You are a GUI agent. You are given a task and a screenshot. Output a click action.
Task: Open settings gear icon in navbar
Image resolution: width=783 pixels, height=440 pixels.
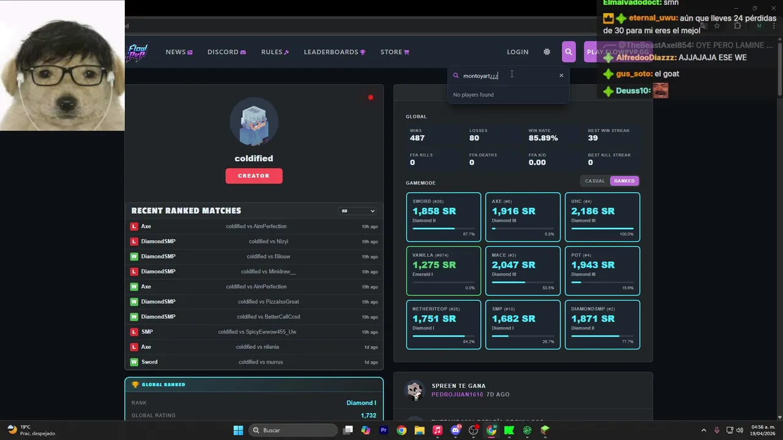click(547, 52)
